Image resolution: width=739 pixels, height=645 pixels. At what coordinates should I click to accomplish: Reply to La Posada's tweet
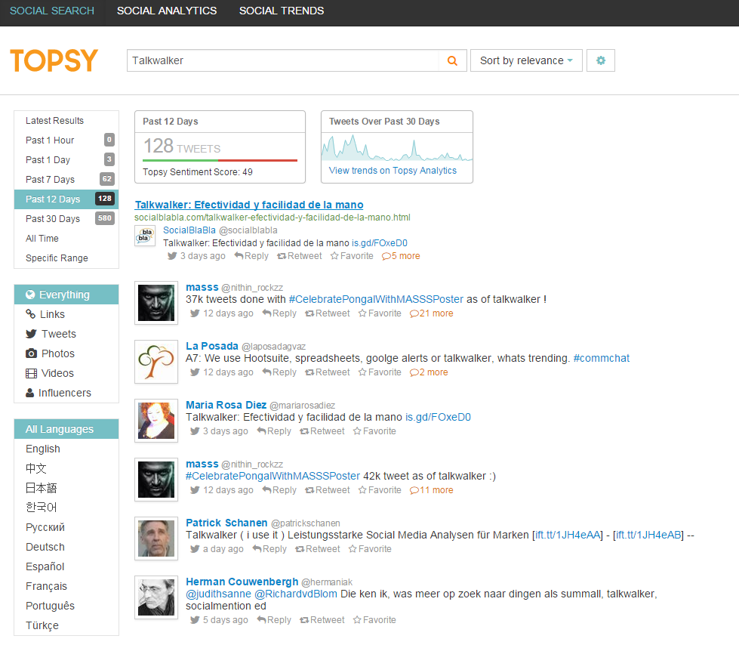(279, 372)
